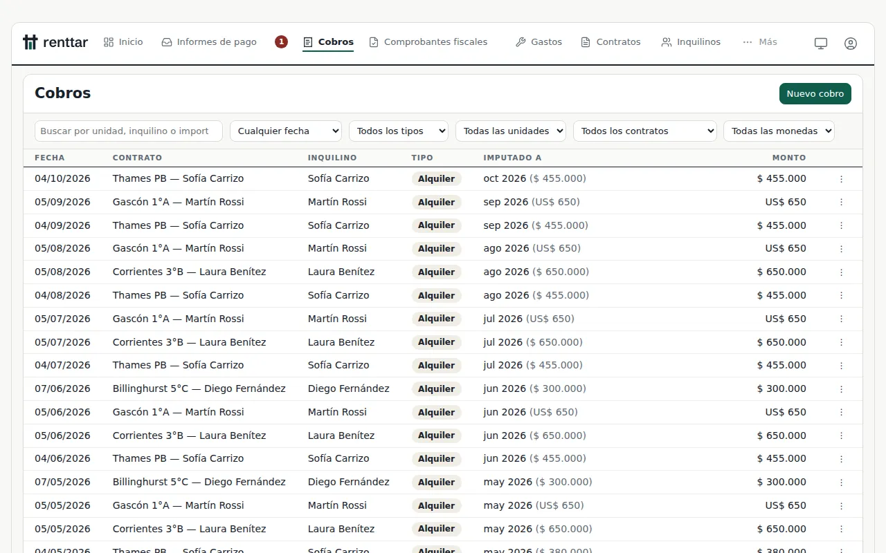Open the Todos los tipos filter
Screen dimensions: 886x553
pyautogui.click(x=399, y=131)
